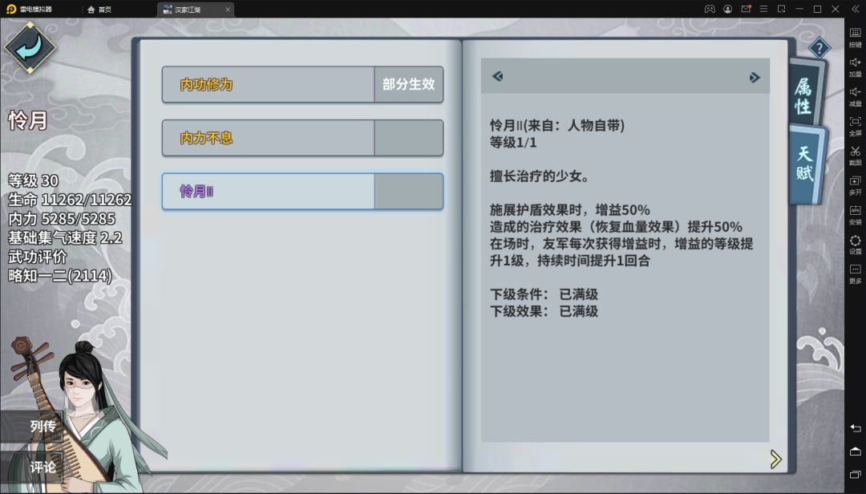Click empty status box beside 怜月II
Viewport: 866px width, 494px height.
tap(409, 191)
